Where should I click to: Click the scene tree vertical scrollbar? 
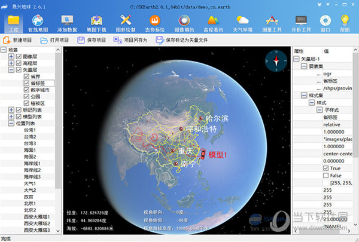pos(58,121)
